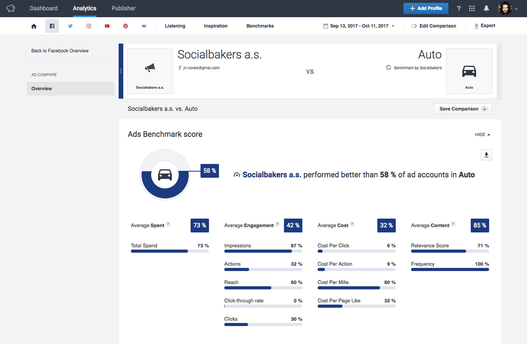Click the drag handle beside Socialbakers card
Viewport: 527px width, 344px height.
(x=121, y=71)
